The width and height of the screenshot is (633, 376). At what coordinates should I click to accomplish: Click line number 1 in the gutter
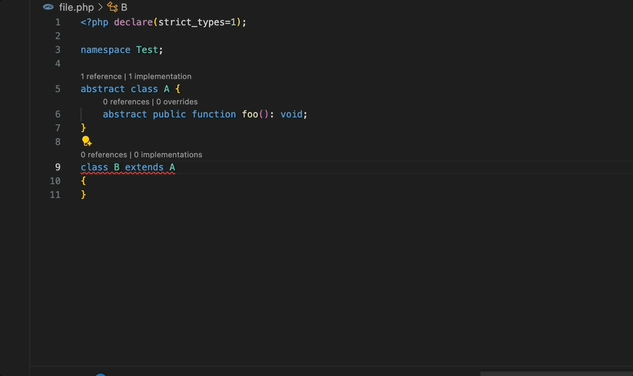pos(58,22)
